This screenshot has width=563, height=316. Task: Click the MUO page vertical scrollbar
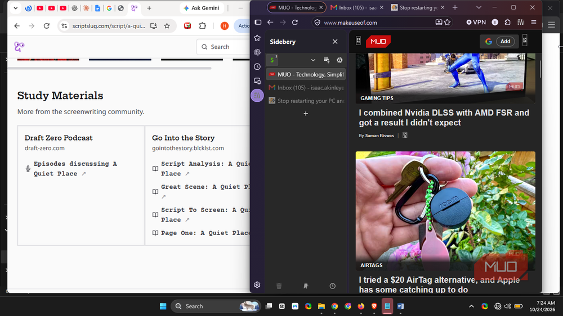coord(540,69)
